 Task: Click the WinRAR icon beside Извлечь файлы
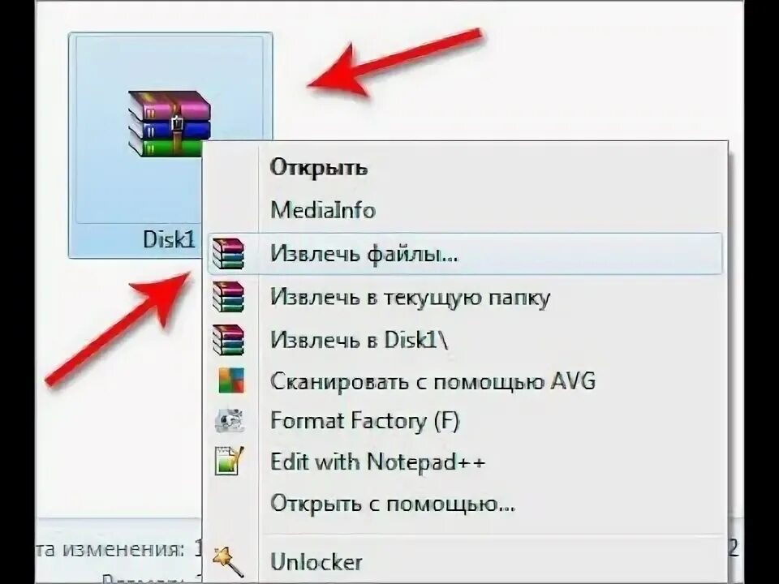(x=228, y=253)
